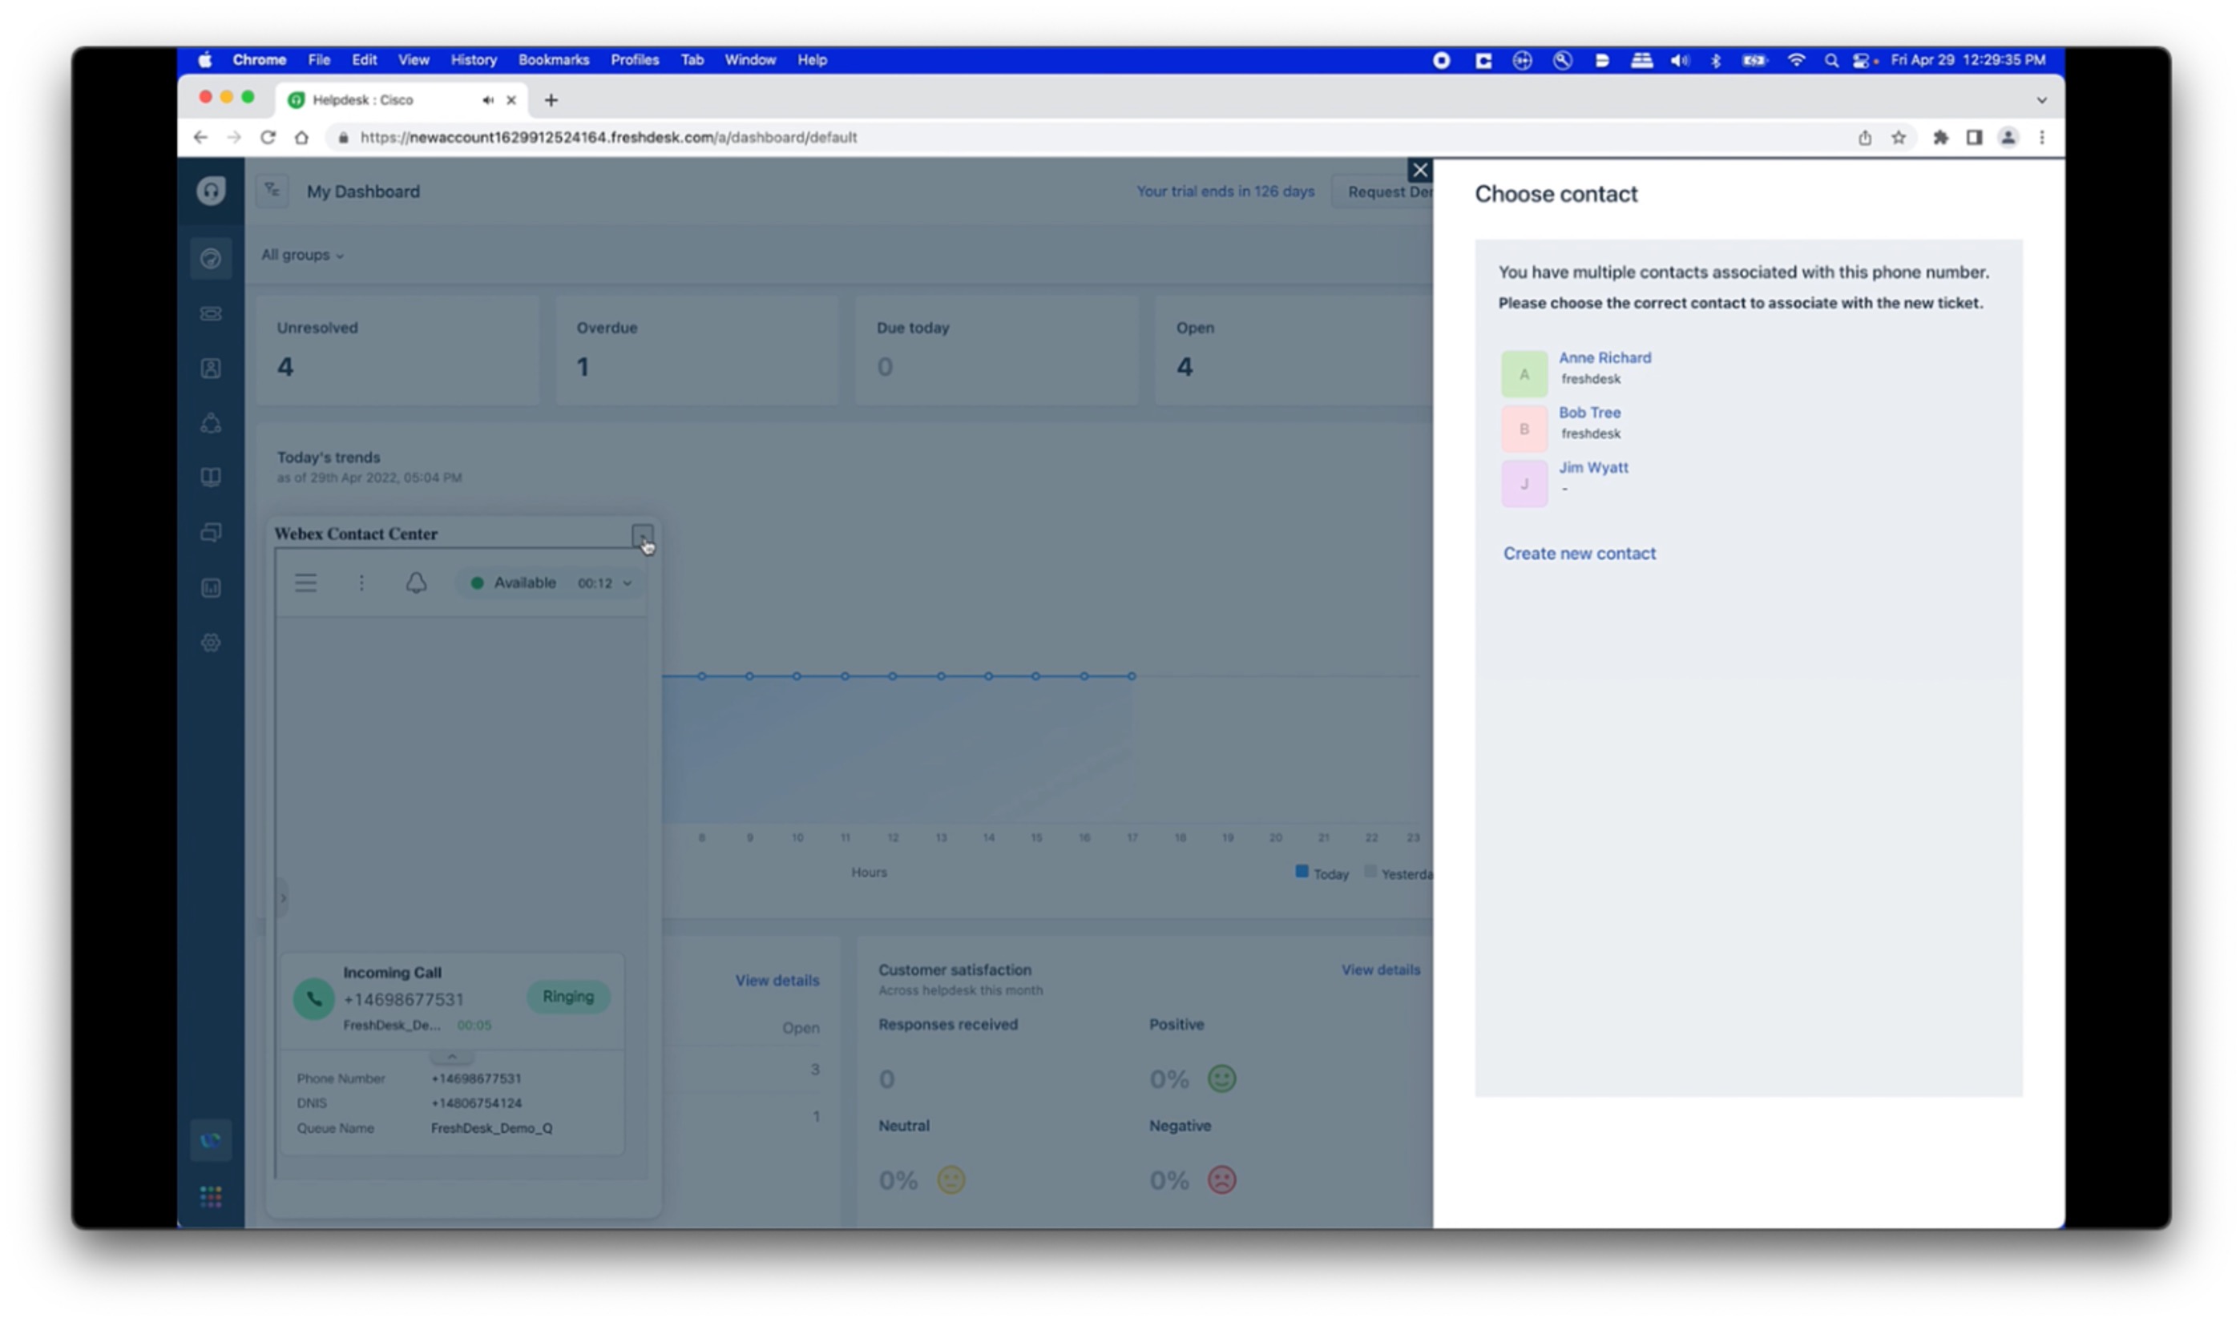This screenshot has height=1322, width=2240.
Task: Open the Admin settings gear icon
Action: click(211, 643)
